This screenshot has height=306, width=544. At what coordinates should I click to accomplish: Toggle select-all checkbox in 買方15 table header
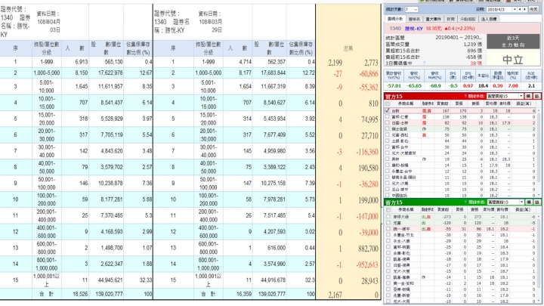(x=388, y=104)
